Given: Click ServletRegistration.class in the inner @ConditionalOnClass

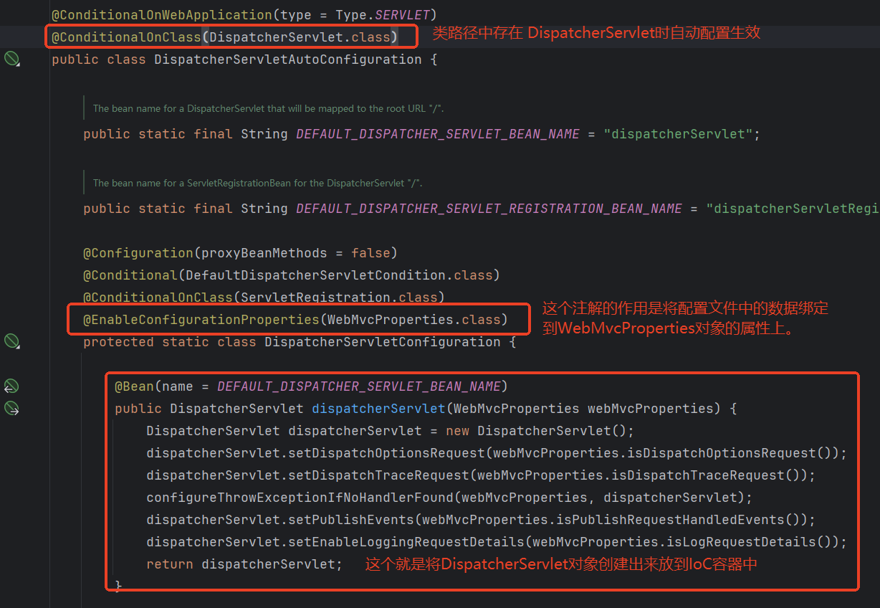Looking at the screenshot, I should pyautogui.click(x=338, y=297).
